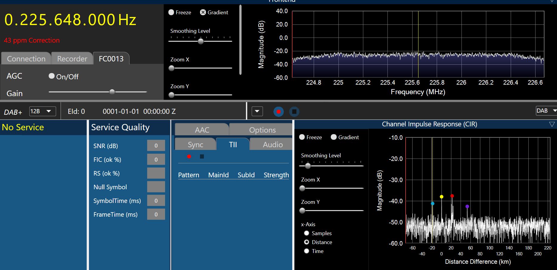Click the blue marker in CIR plot
The height and width of the screenshot is (270, 557).
tap(433, 204)
